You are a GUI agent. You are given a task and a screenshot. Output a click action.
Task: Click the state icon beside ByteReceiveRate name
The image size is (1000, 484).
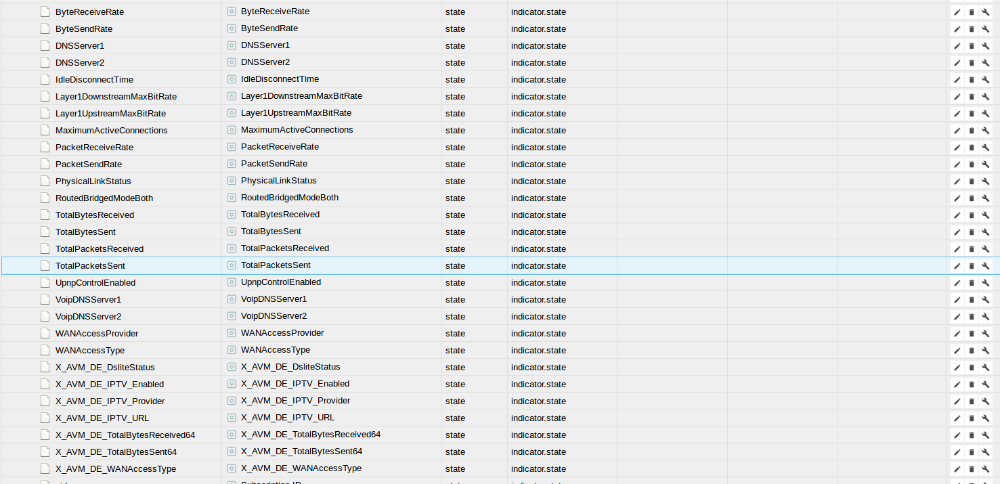point(232,12)
